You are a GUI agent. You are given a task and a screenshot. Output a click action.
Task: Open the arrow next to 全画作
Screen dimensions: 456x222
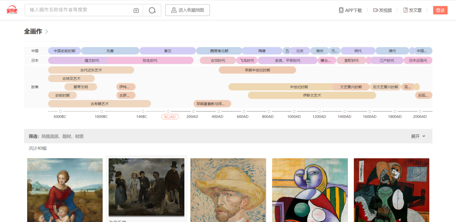point(47,32)
